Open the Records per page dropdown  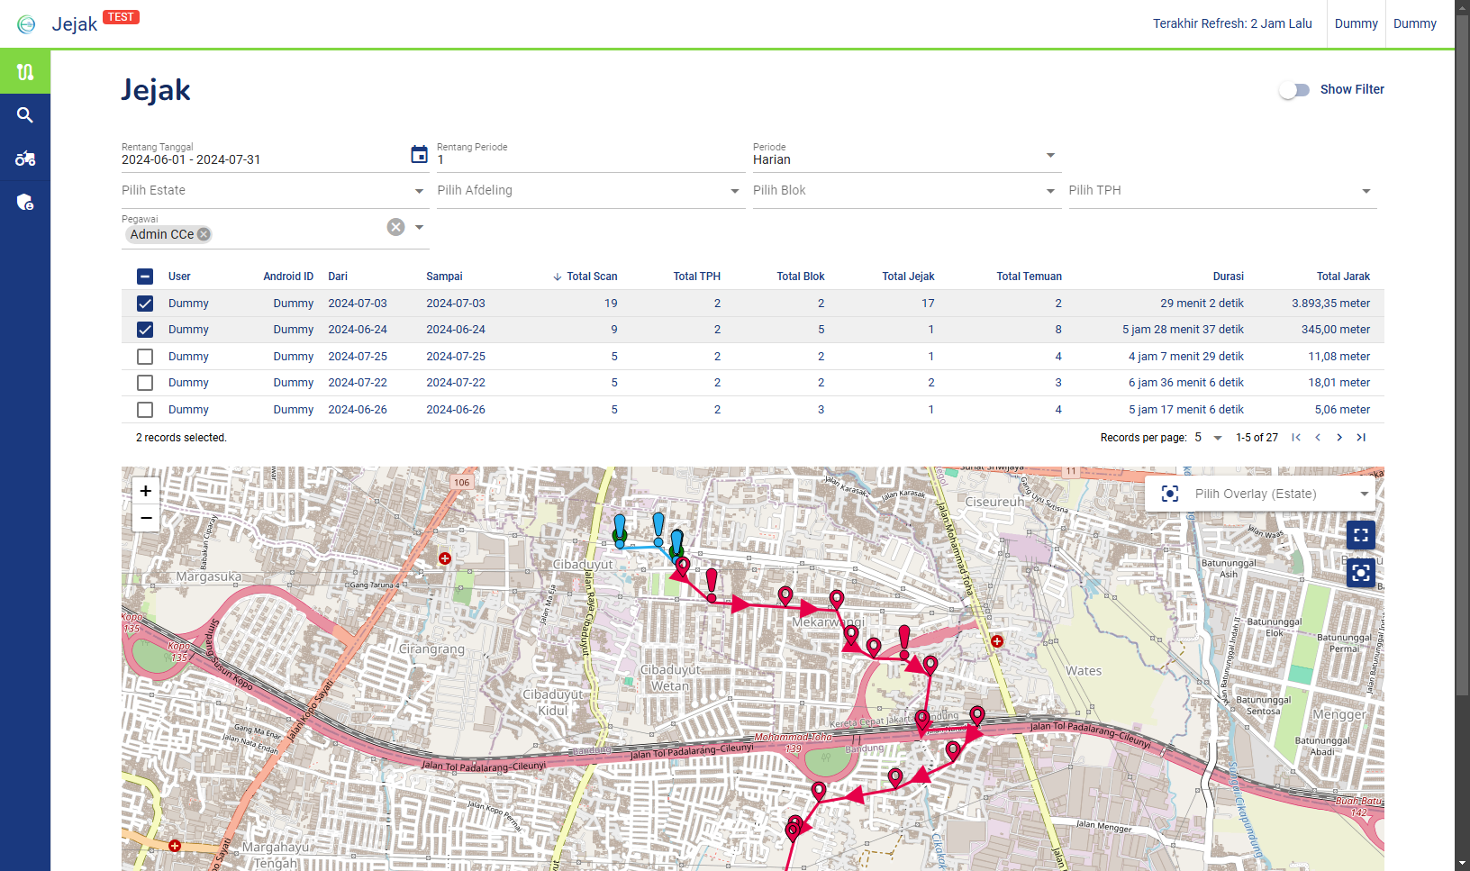(1208, 438)
